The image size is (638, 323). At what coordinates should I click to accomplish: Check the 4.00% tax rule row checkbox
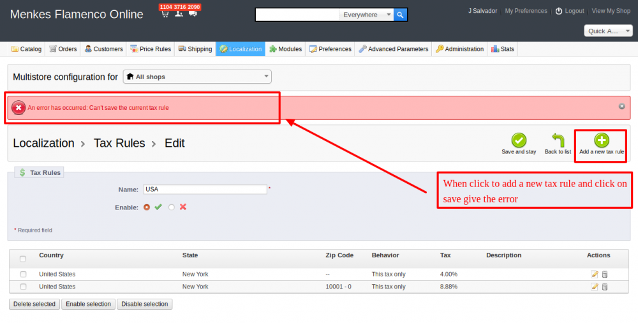pyautogui.click(x=23, y=274)
